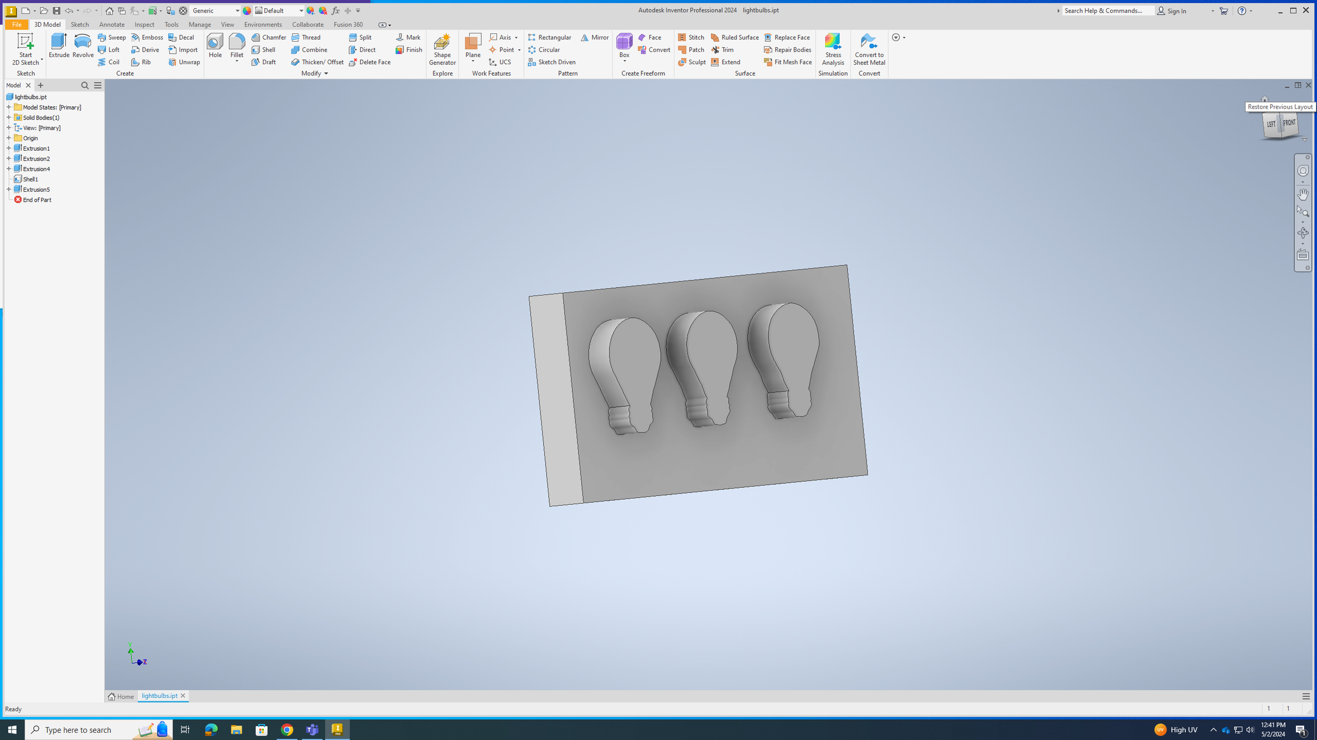The height and width of the screenshot is (740, 1317).
Task: Start Stress Analysis simulation
Action: click(832, 49)
